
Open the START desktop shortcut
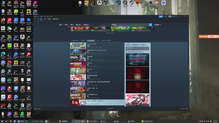(x=16, y=106)
